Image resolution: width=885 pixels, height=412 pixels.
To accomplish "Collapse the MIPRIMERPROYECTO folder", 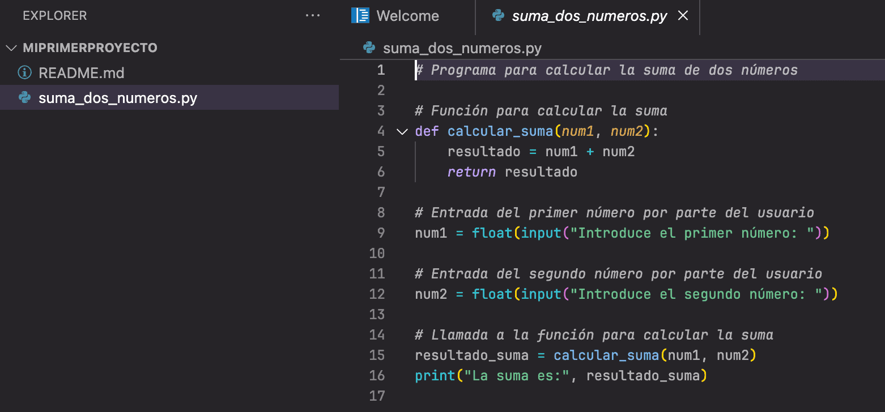I will (11, 48).
